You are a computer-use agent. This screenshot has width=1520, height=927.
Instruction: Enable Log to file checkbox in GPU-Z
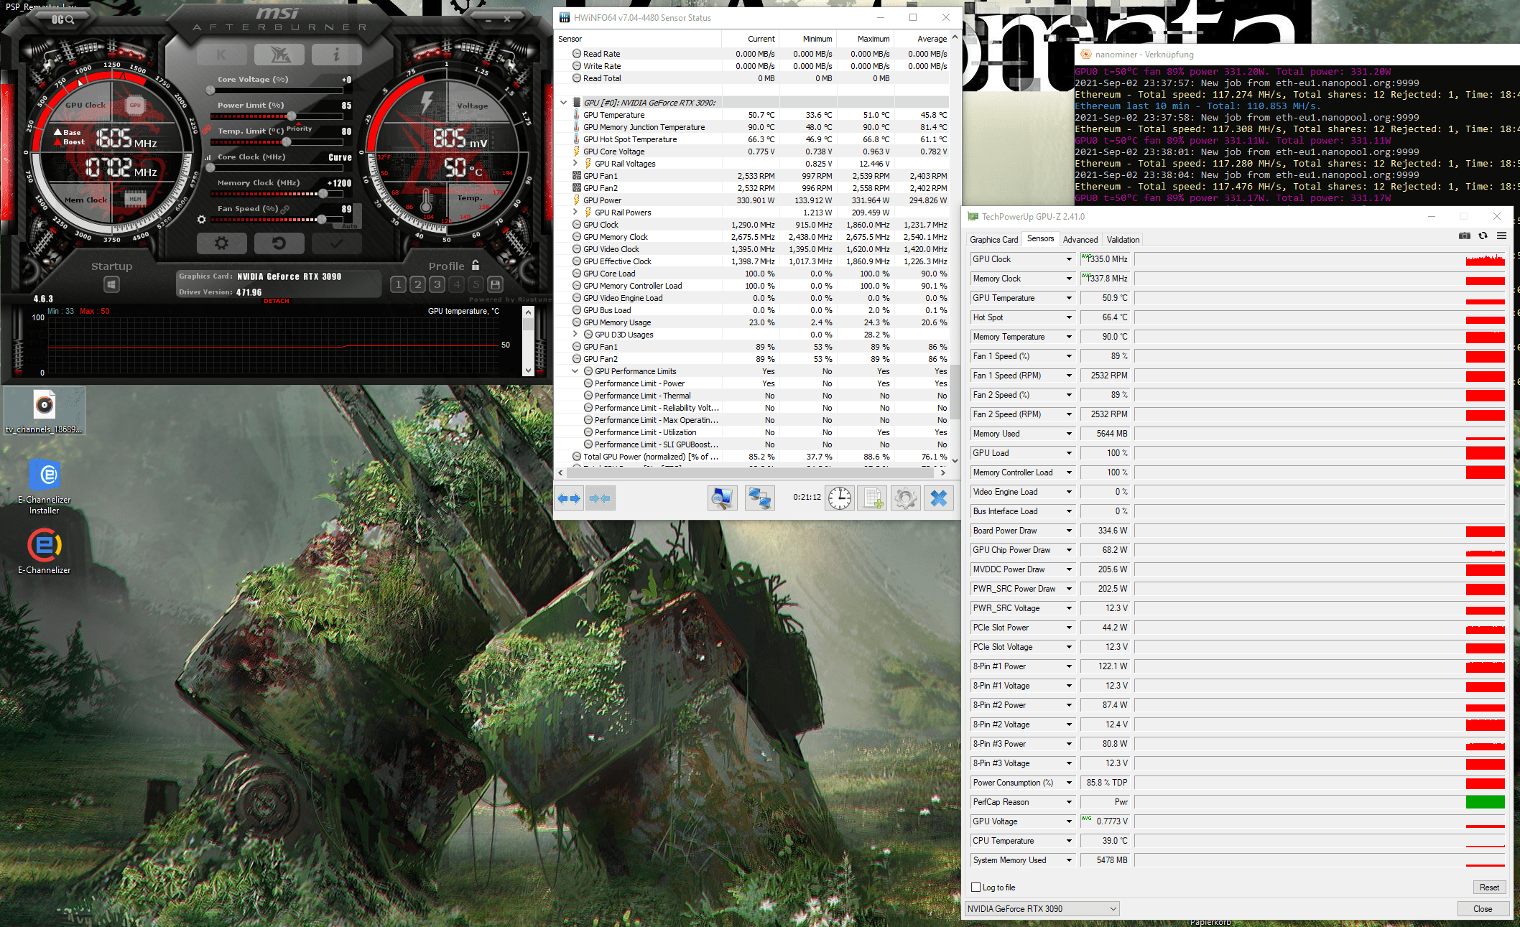(x=976, y=888)
